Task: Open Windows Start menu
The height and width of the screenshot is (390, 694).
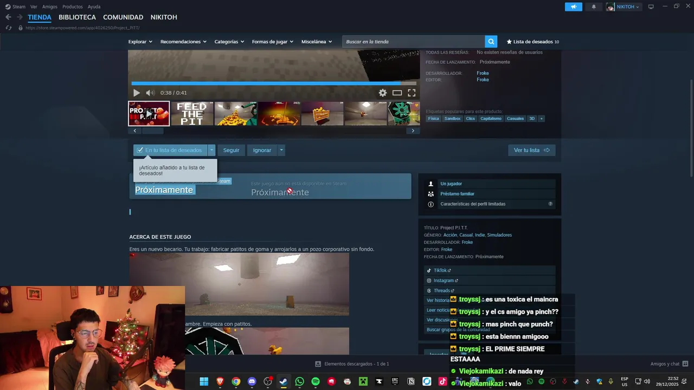Action: click(x=204, y=381)
